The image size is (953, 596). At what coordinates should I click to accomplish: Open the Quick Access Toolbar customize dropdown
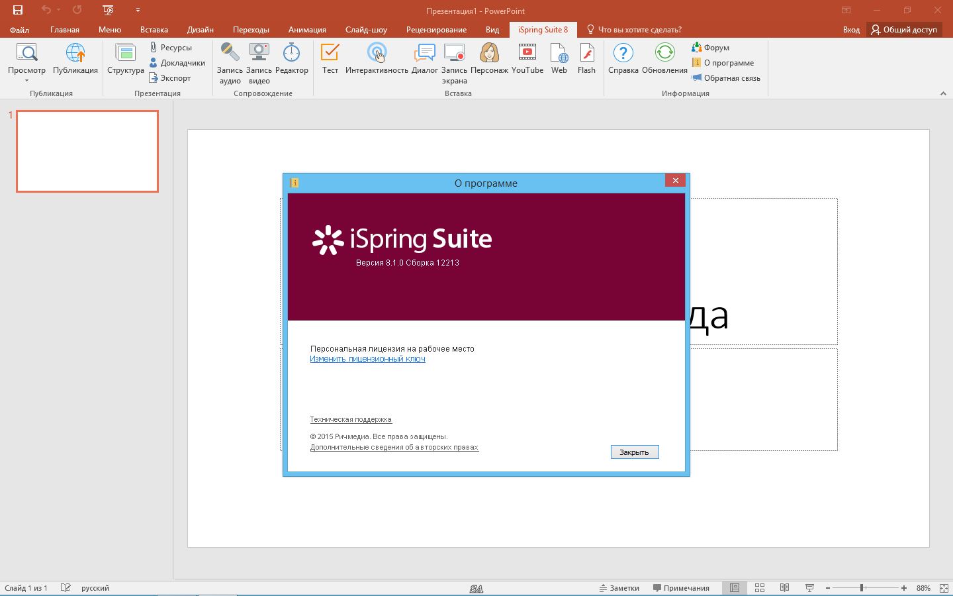coord(138,10)
